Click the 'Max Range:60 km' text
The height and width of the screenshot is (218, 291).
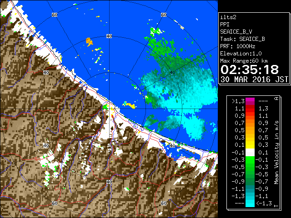click(x=244, y=61)
